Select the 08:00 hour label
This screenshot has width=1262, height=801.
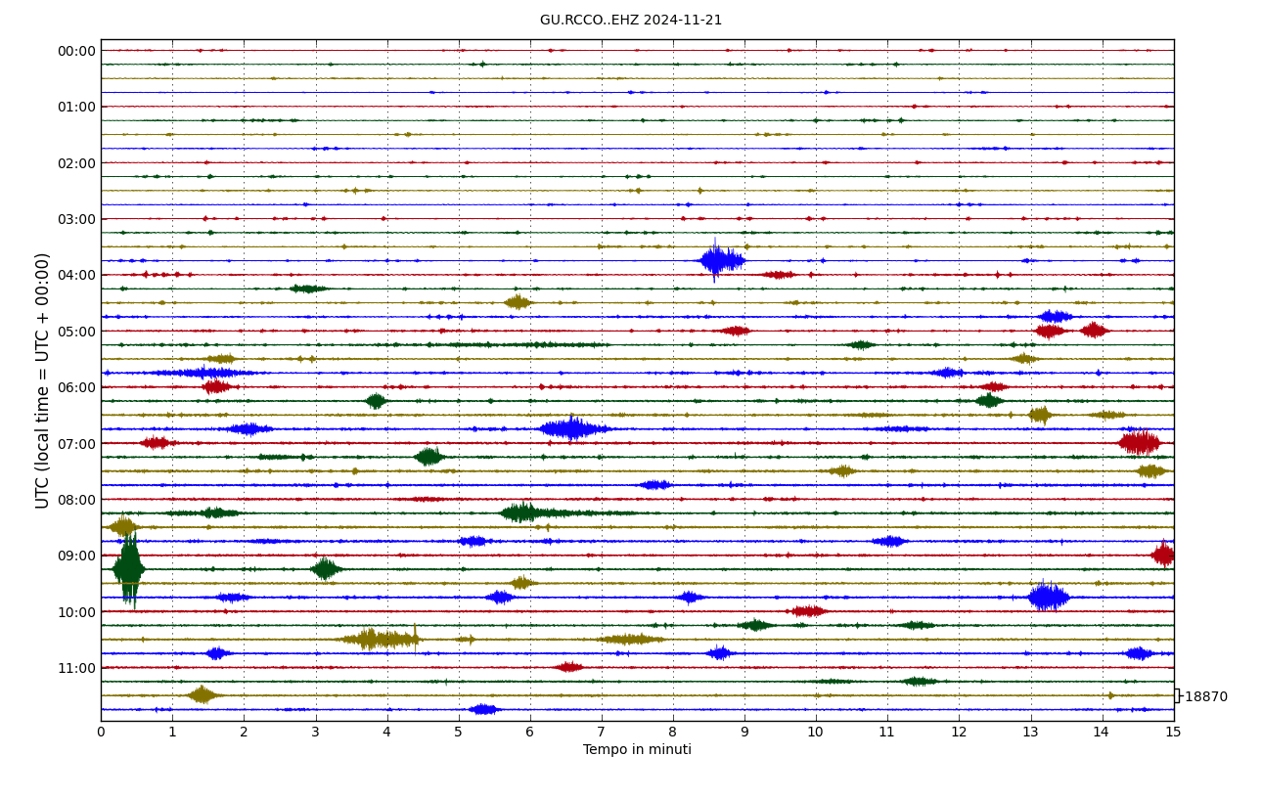coord(77,500)
